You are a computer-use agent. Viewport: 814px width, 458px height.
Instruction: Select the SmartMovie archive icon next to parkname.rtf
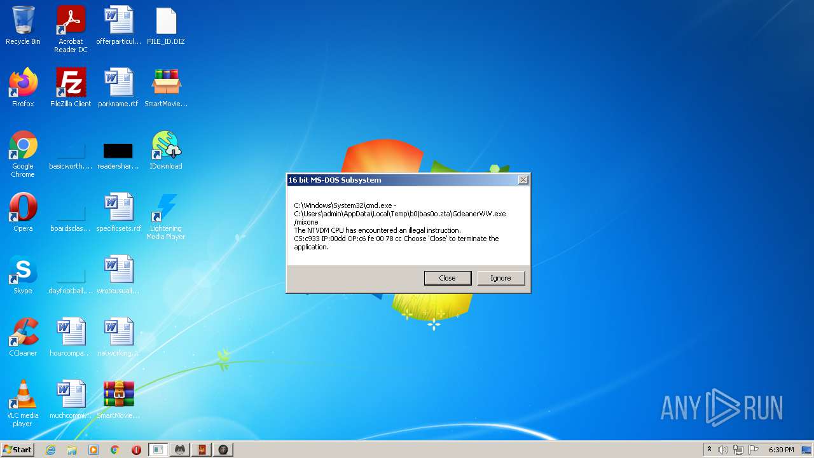[x=166, y=88]
